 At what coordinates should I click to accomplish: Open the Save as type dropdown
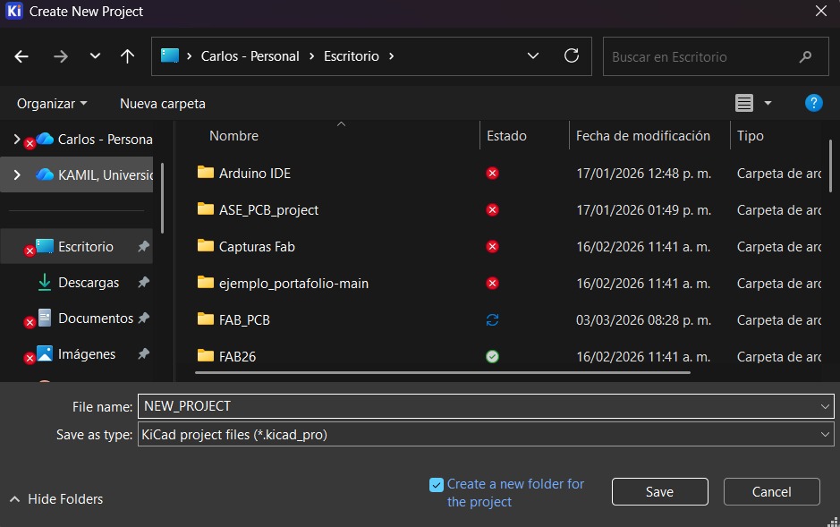[x=825, y=435]
